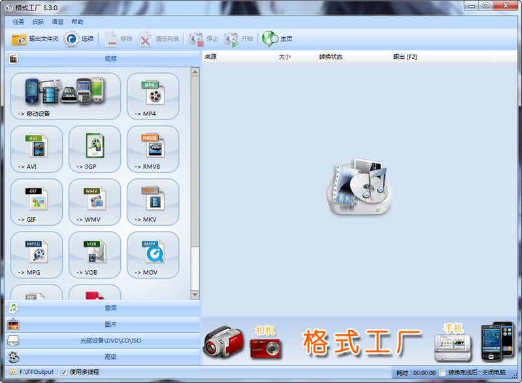Open the 输出文件夹 output folder button
This screenshot has width=522, height=383.
coord(35,39)
